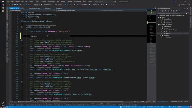Click the Home icon in Solution Explorer toolbar
The width and height of the screenshot is (192, 108).
(163, 11)
